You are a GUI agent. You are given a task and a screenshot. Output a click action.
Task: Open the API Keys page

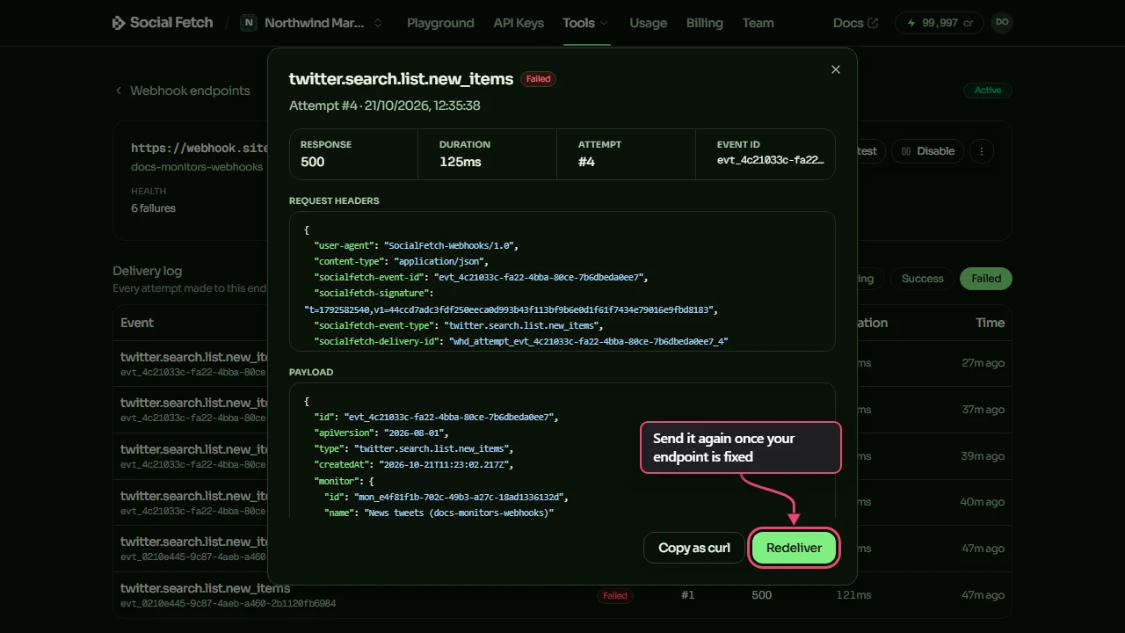pos(519,23)
